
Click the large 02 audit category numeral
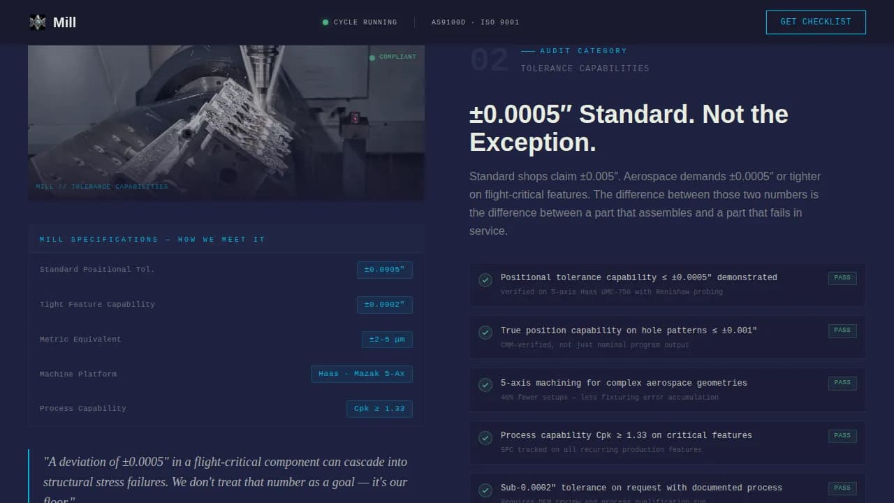click(x=489, y=60)
